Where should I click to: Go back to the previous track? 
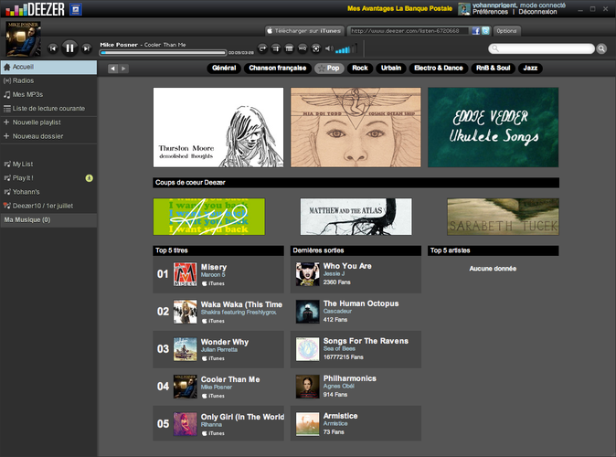(52, 48)
